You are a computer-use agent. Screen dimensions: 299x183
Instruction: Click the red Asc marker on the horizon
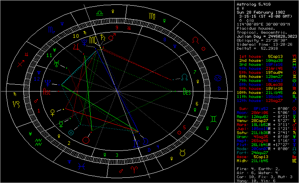tap(47, 92)
